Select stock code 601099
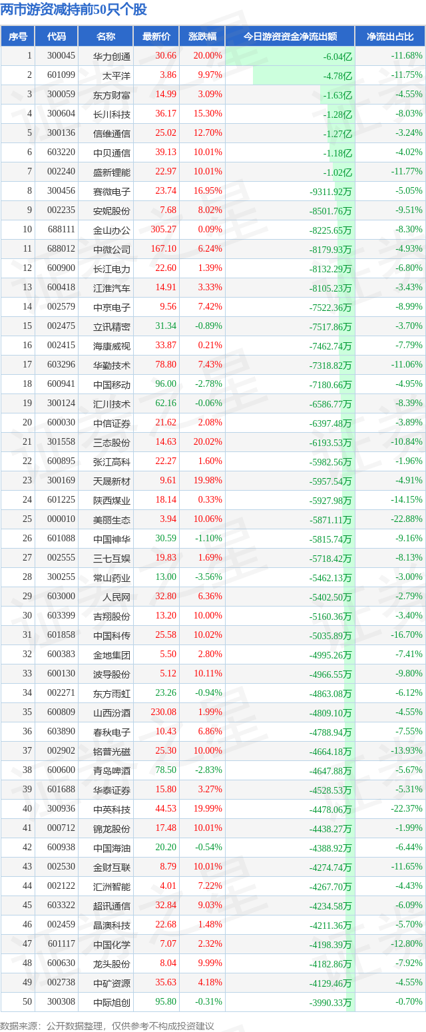The image size is (426, 1032). tap(61, 75)
